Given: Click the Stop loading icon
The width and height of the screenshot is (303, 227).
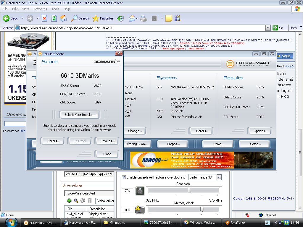Looking at the screenshot, I should [44, 18].
